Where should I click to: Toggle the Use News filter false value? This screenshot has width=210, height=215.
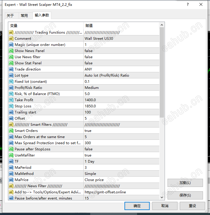[122, 57]
